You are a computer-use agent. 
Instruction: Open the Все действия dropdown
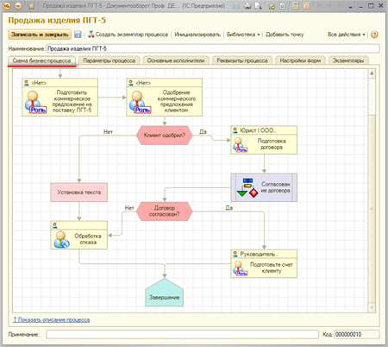coord(347,35)
